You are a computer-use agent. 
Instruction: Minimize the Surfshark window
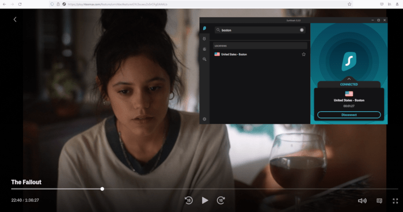[x=372, y=20]
